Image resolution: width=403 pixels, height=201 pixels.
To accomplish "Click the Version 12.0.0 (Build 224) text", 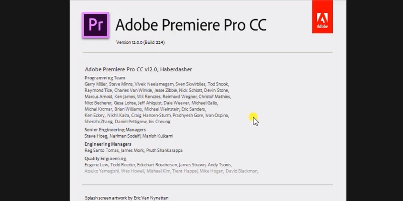I will (x=141, y=42).
